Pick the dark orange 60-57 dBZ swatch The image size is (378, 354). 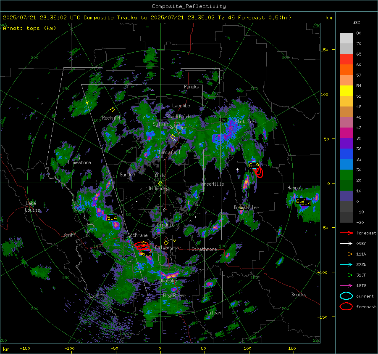(346, 70)
